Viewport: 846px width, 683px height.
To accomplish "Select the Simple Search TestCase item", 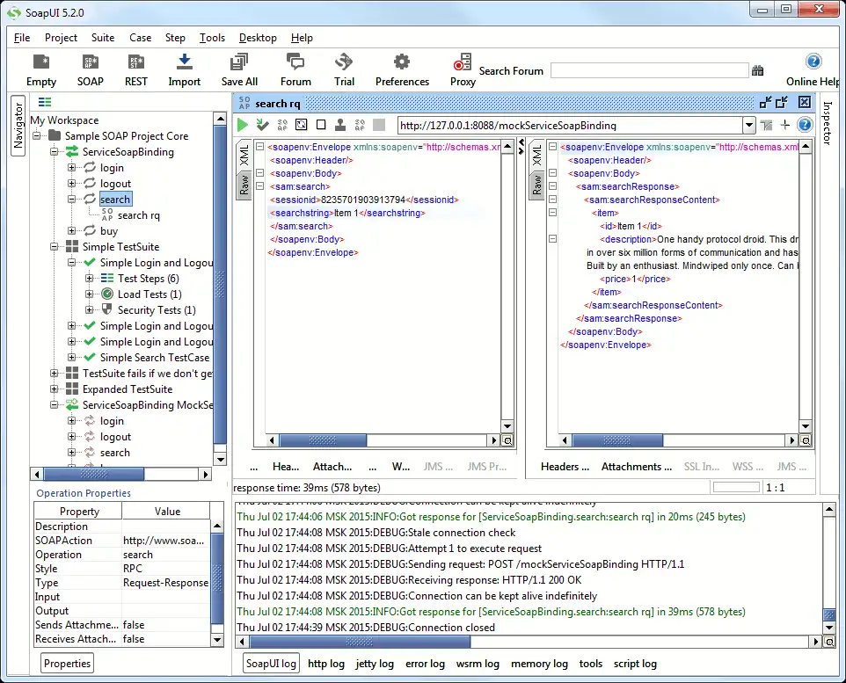I will pos(154,358).
